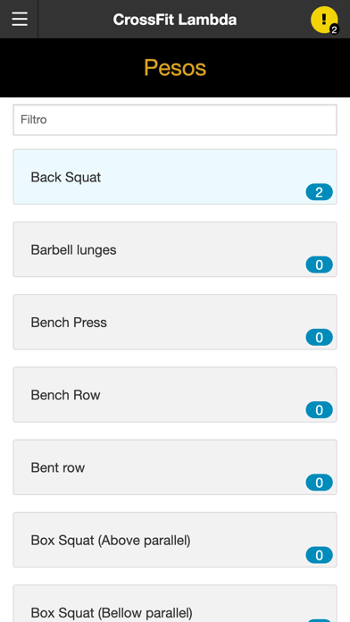Click the Back Squat label text
This screenshot has height=622, width=350.
66,177
